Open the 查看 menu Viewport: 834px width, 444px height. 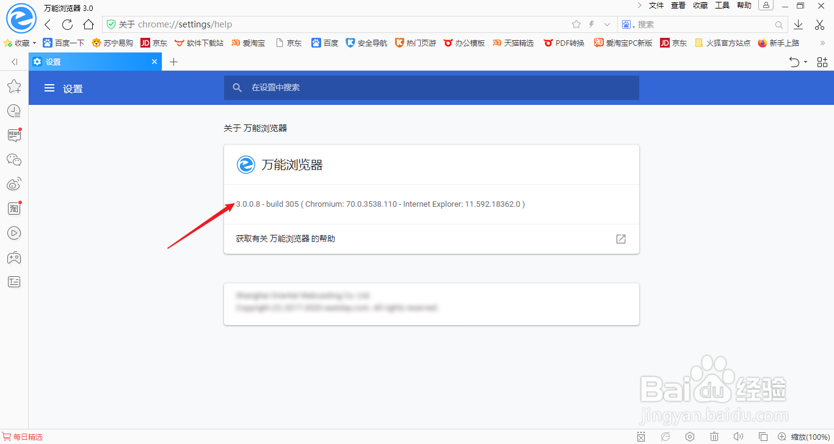coord(678,5)
